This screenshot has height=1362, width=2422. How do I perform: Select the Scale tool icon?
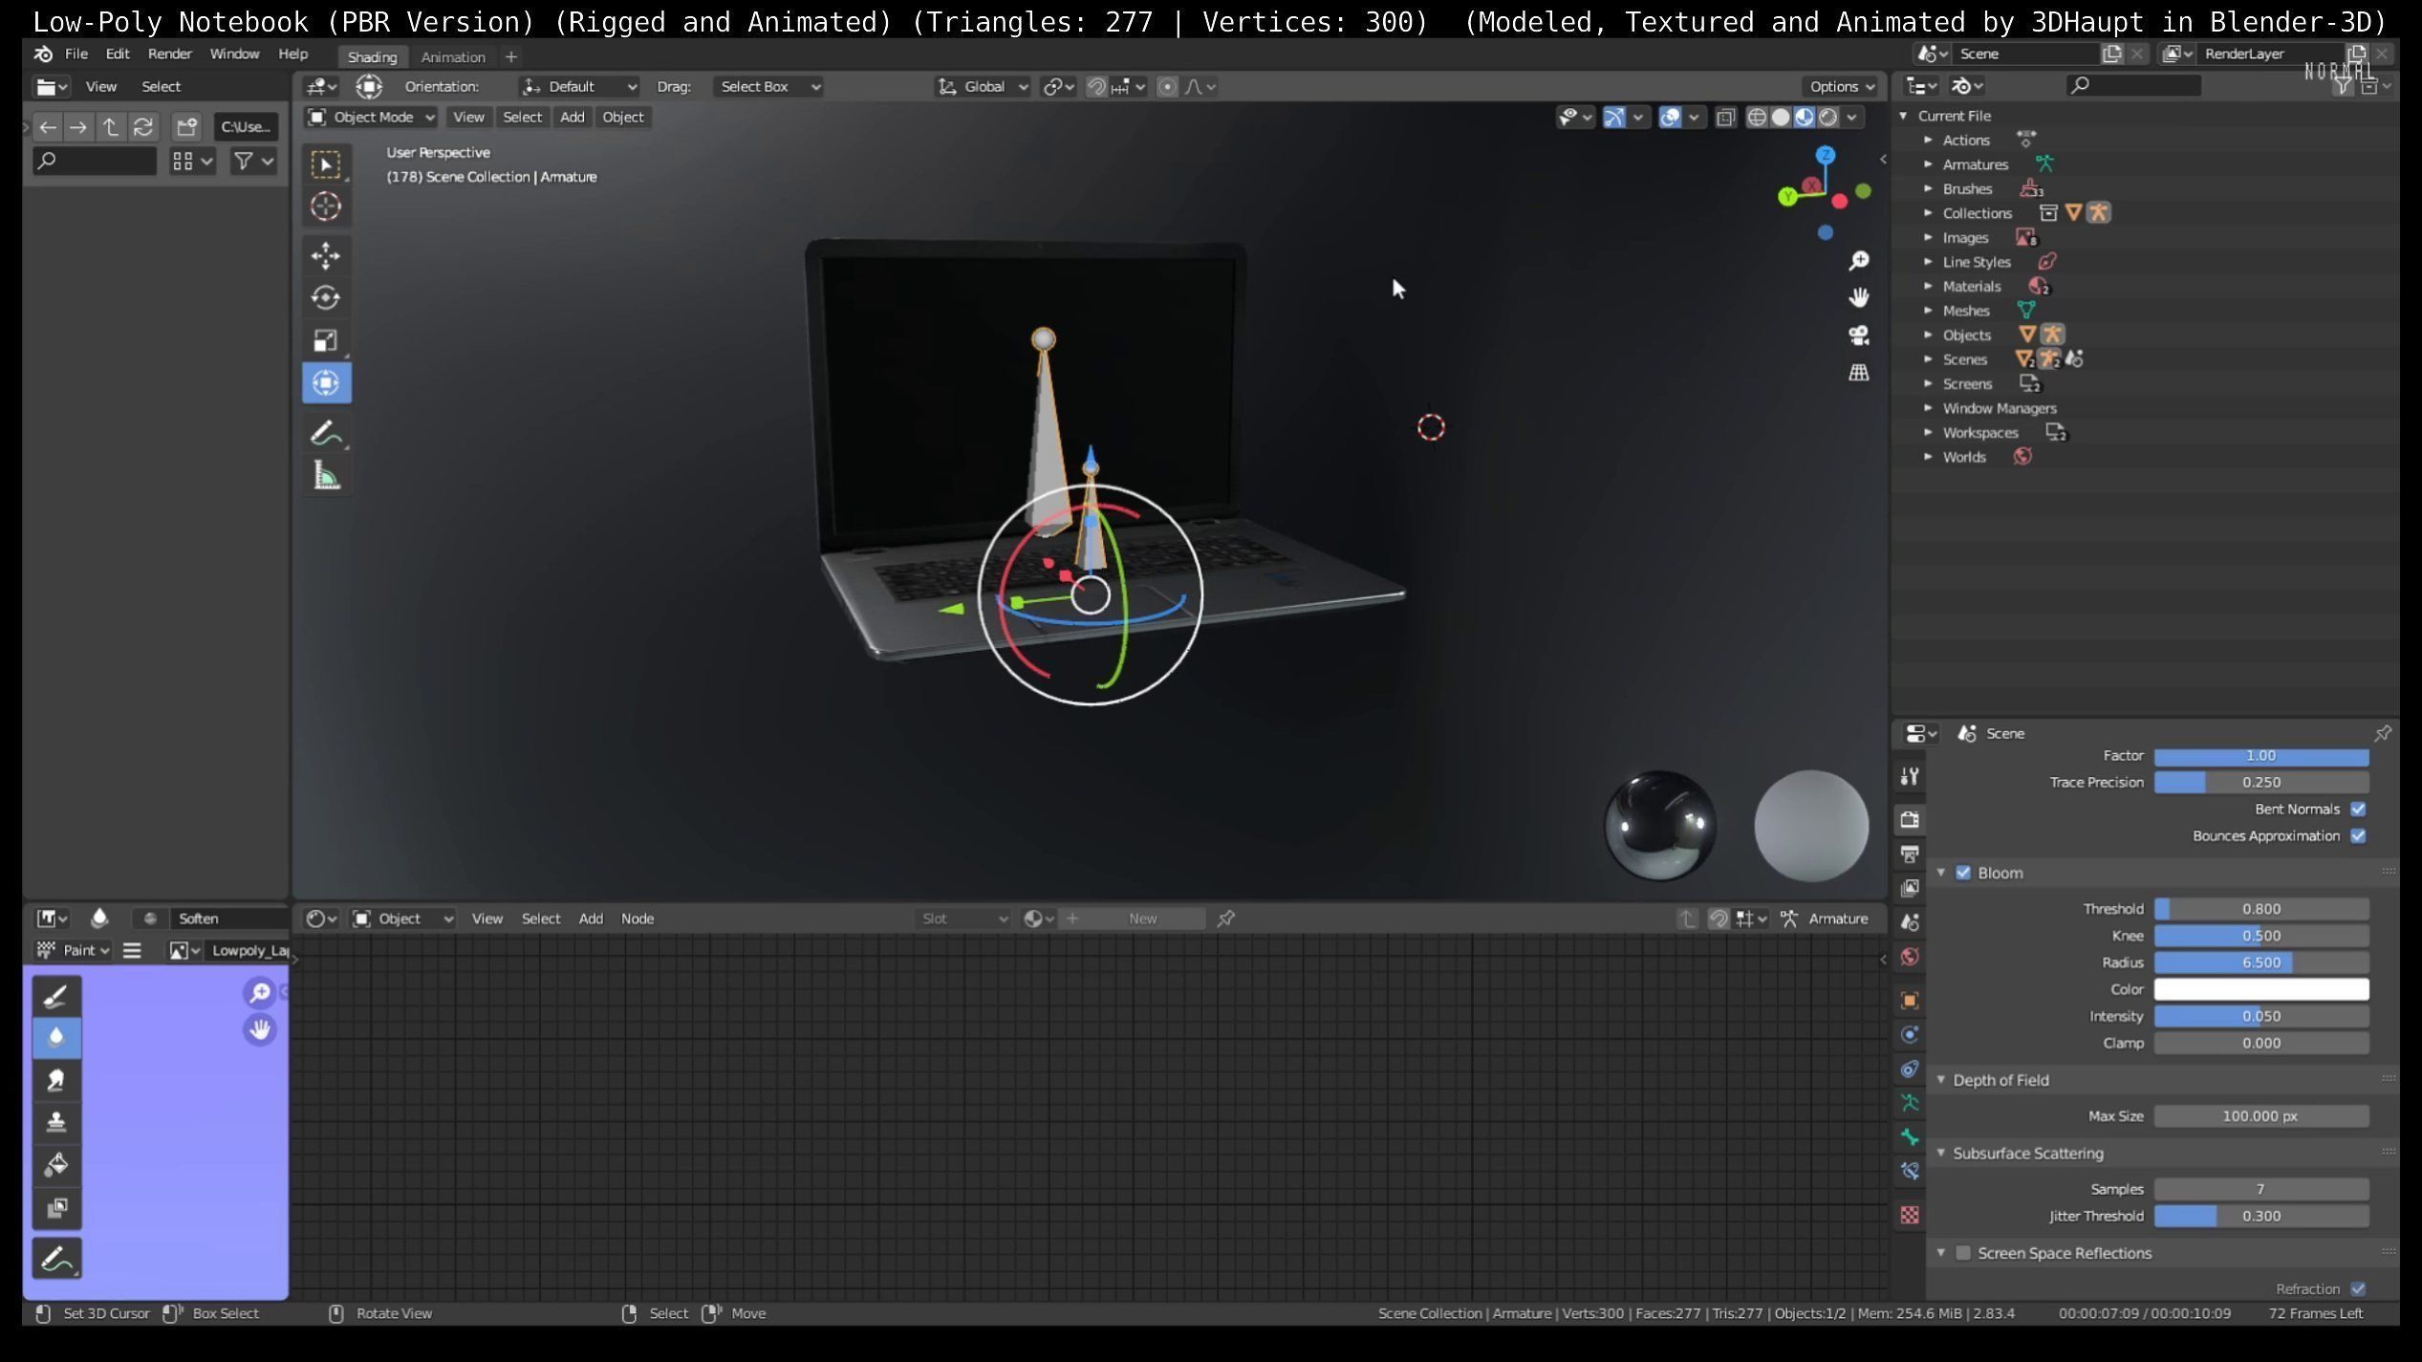pos(326,340)
